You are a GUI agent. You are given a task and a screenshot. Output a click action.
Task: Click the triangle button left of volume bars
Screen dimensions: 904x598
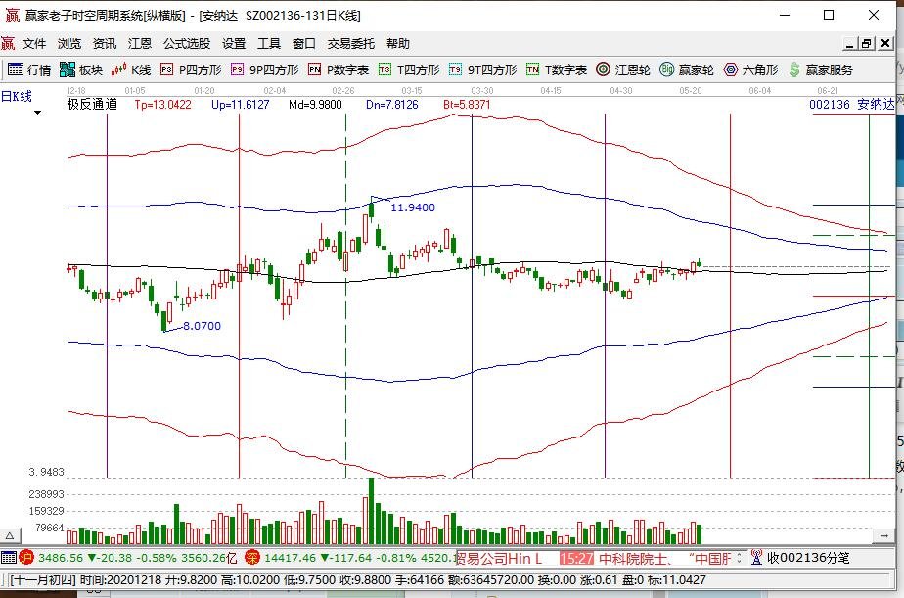[x=10, y=535]
